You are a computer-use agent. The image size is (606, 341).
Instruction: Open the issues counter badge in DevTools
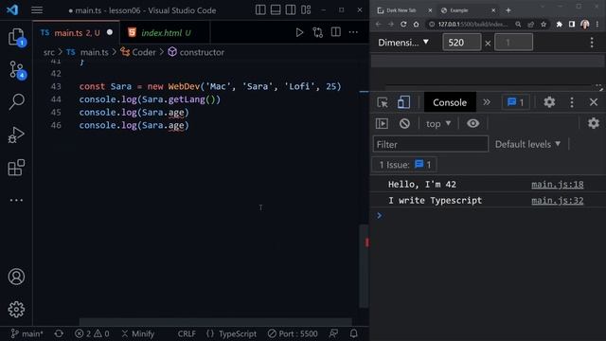pyautogui.click(x=515, y=102)
